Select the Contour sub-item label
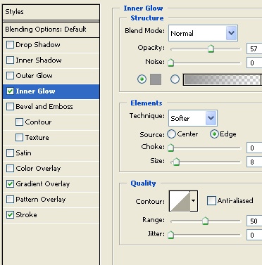Viewport: 262px width, 265px height. pyautogui.click(x=38, y=122)
